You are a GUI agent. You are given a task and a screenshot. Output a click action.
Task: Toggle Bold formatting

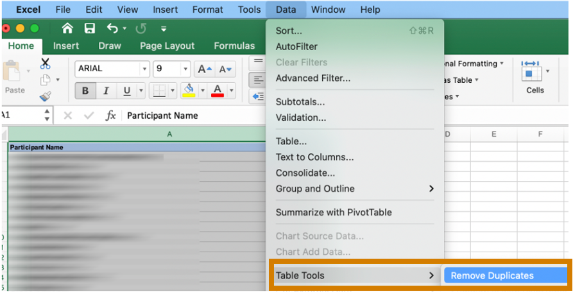85,91
